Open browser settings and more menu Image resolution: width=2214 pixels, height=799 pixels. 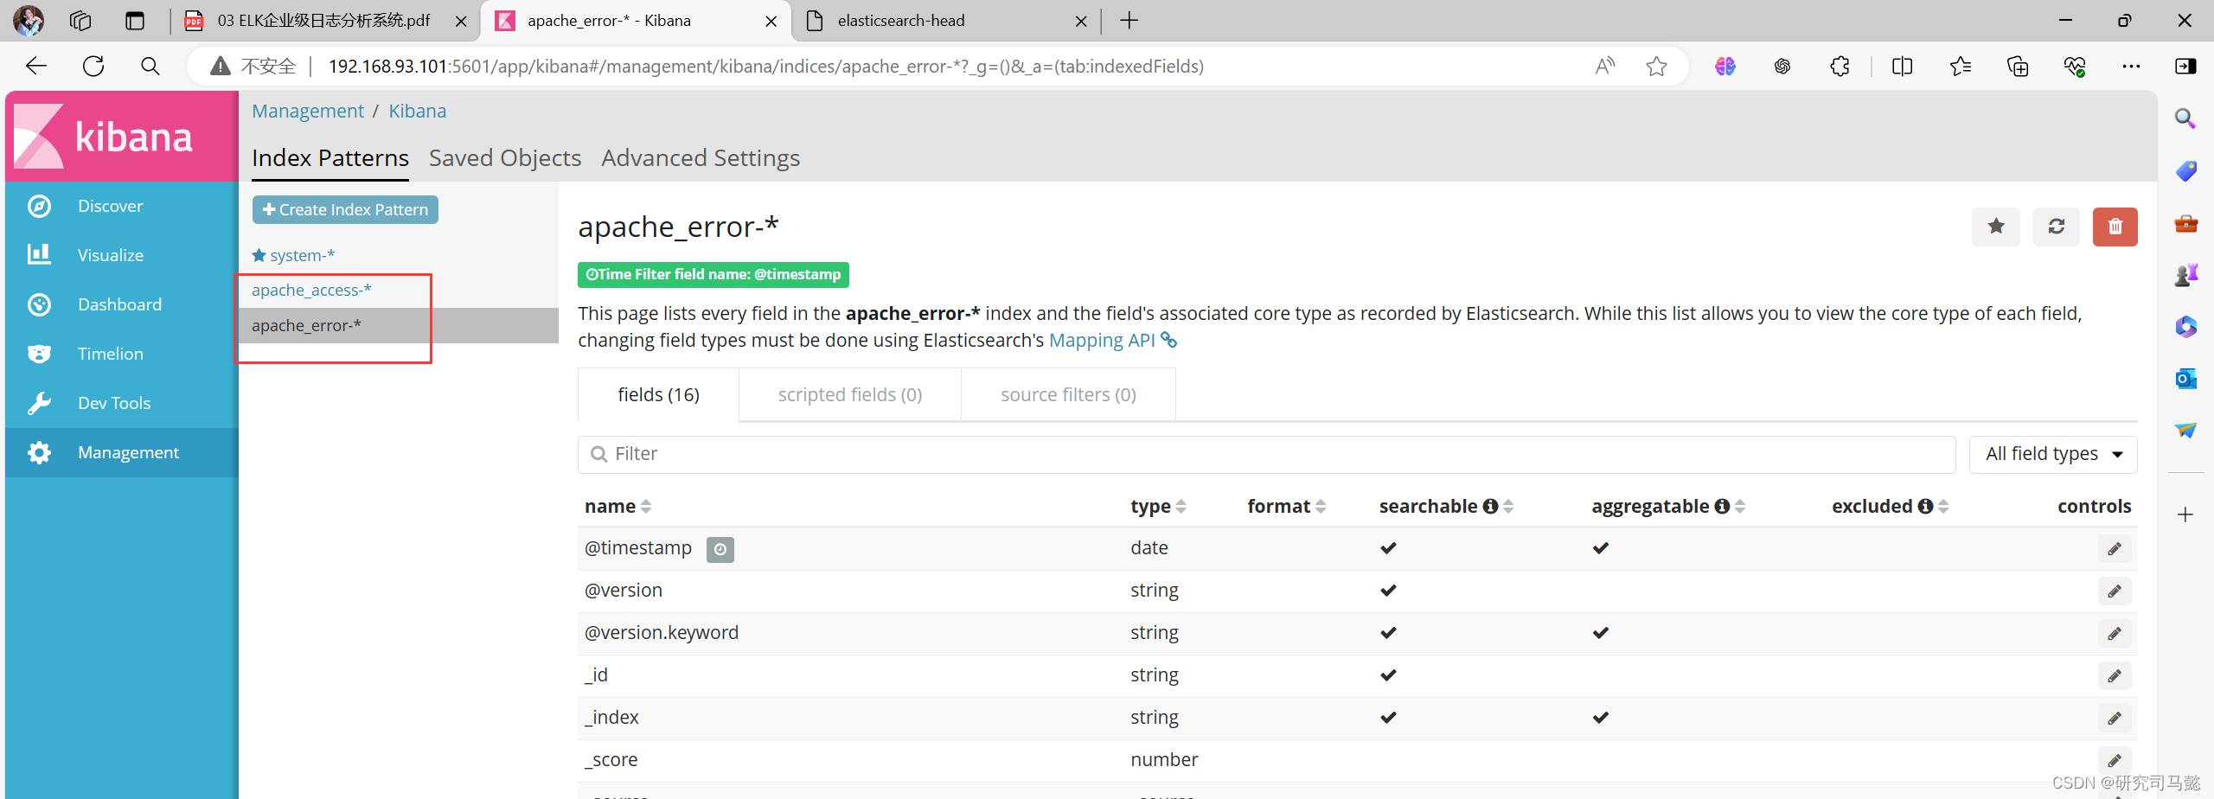(2131, 67)
